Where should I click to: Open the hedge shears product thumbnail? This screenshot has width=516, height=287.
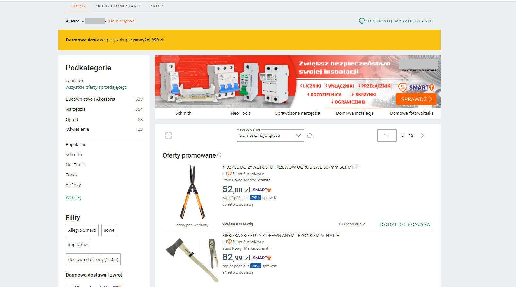192,192
